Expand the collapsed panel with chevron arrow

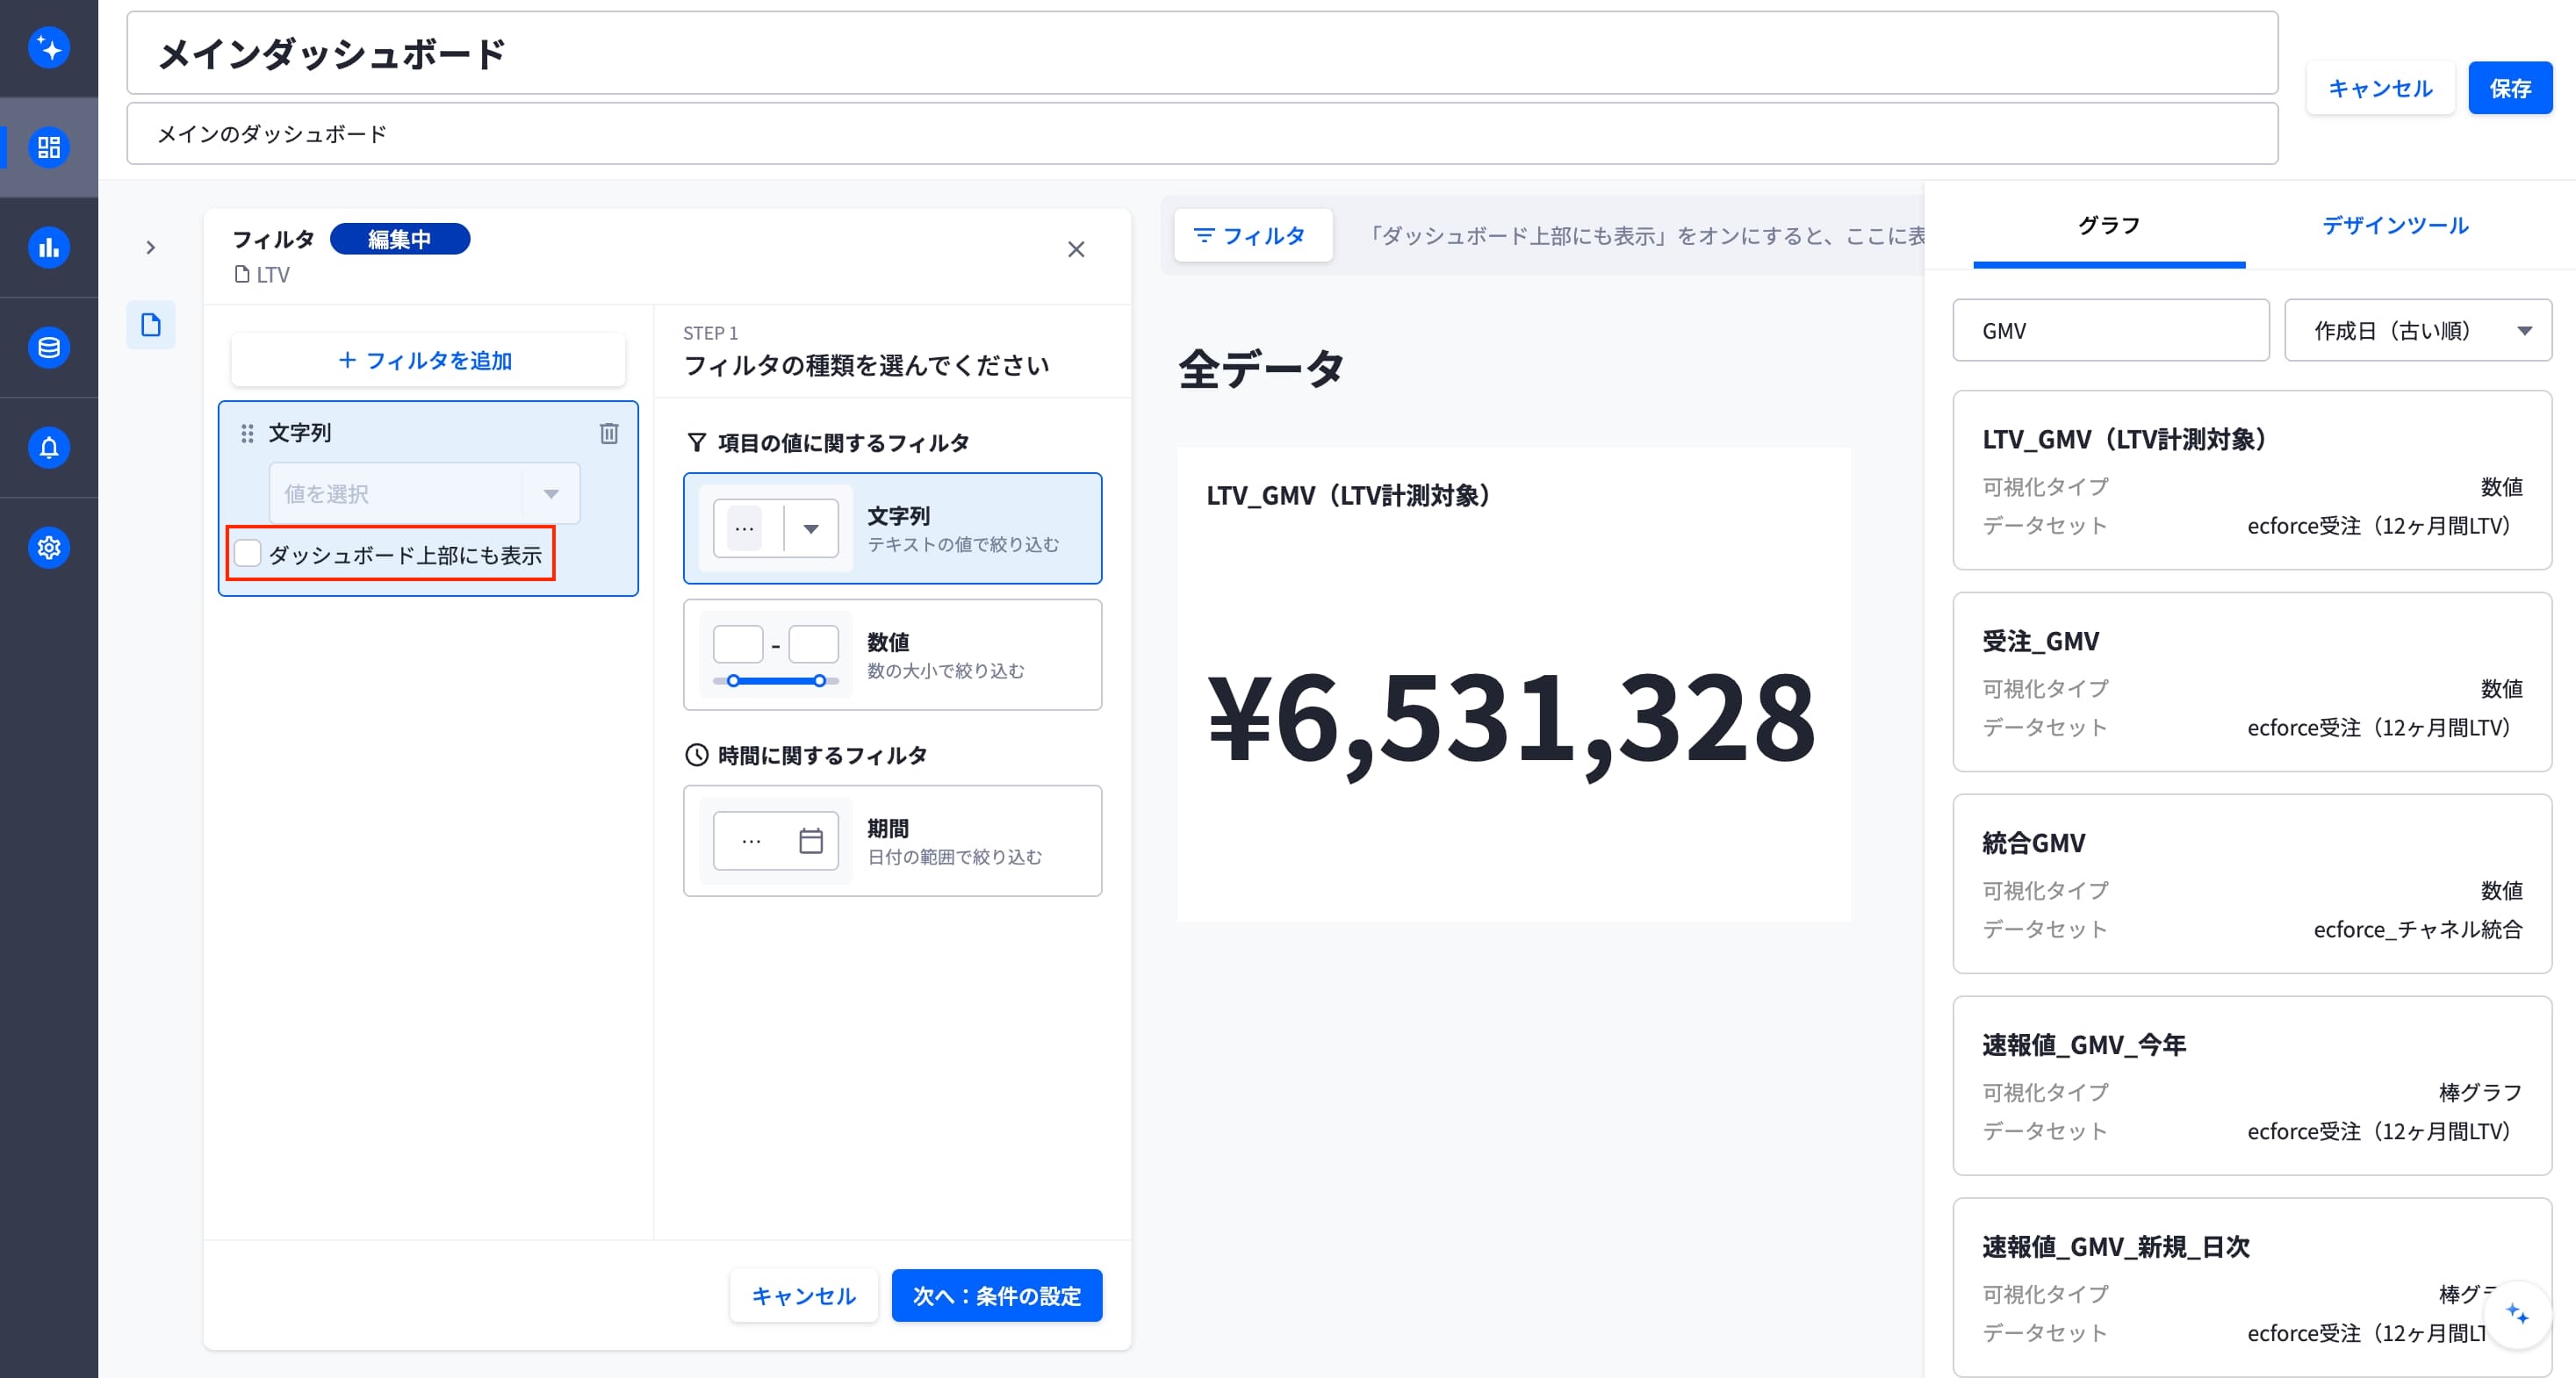pos(151,247)
